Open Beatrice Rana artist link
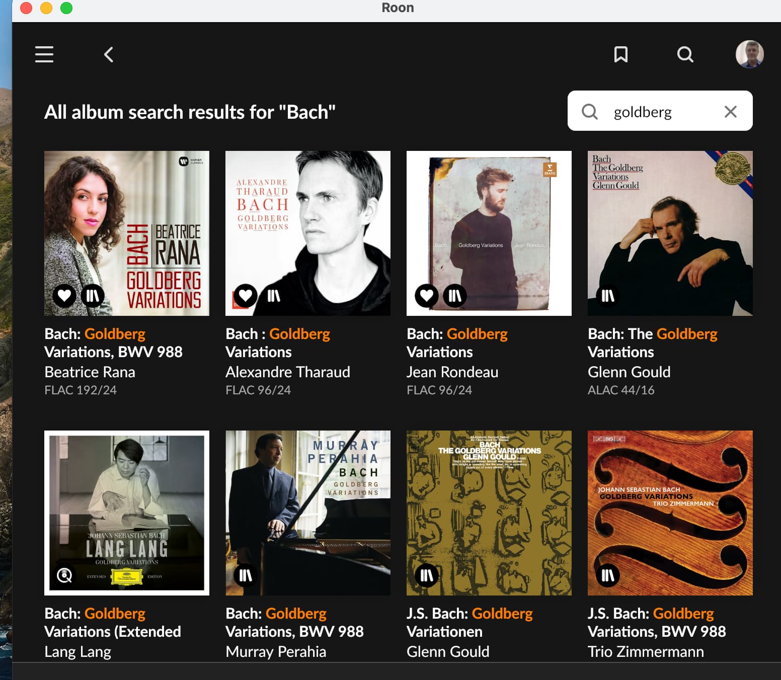The width and height of the screenshot is (781, 680). [x=90, y=372]
